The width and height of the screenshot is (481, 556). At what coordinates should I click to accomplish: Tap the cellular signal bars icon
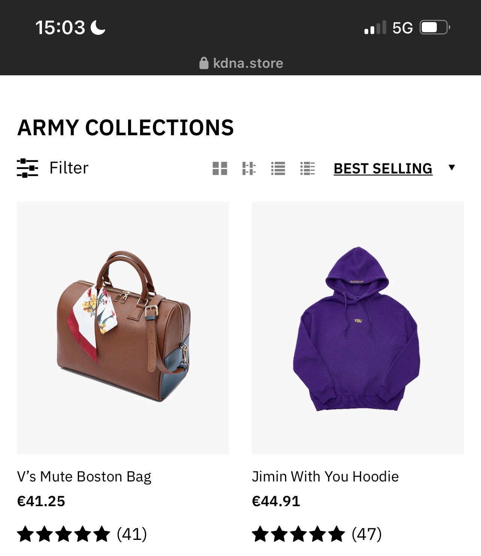pyautogui.click(x=375, y=28)
